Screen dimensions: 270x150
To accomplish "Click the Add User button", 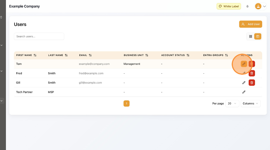I will [250, 24].
